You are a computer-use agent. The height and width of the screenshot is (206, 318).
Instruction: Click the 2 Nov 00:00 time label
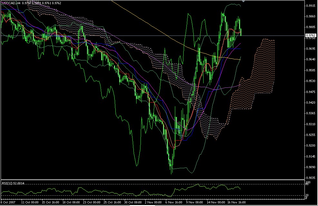153,202
